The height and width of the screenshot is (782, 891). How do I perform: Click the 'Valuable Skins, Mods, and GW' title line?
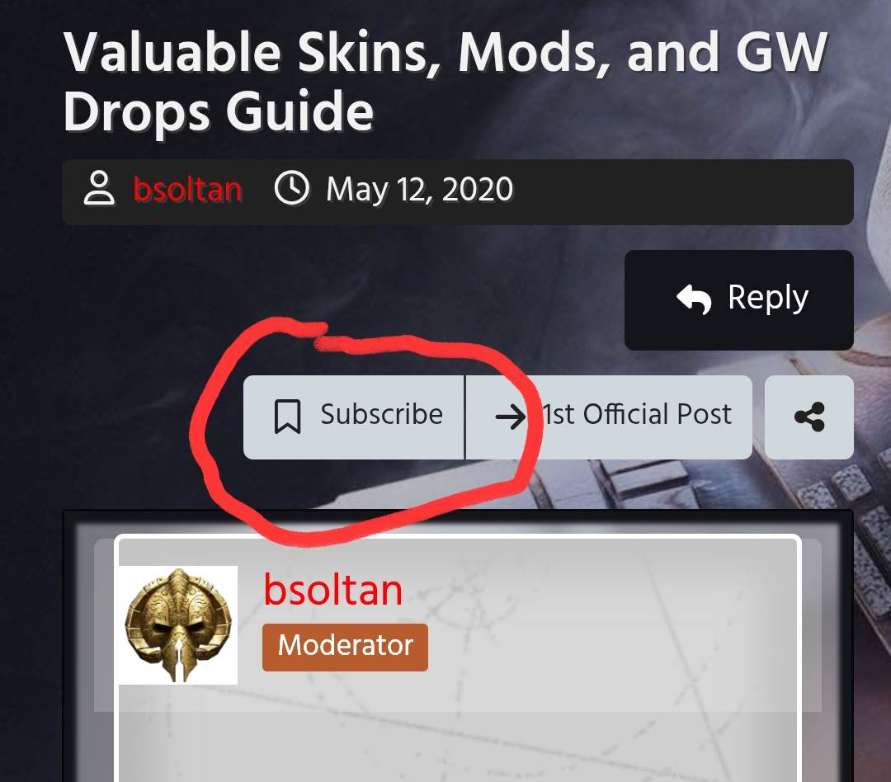(445, 52)
